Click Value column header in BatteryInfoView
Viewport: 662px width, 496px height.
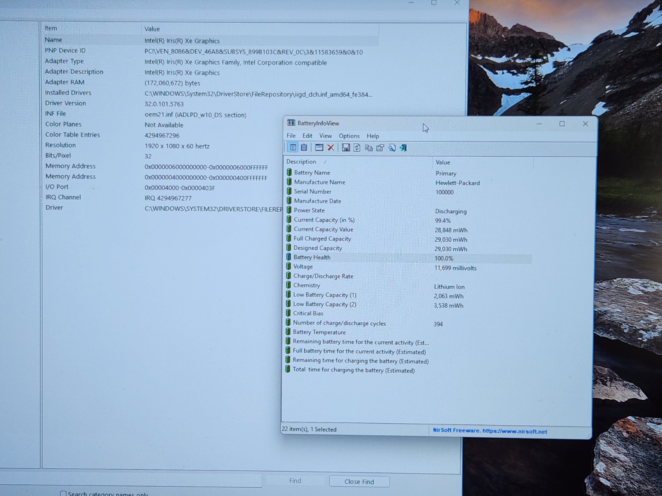click(x=483, y=162)
